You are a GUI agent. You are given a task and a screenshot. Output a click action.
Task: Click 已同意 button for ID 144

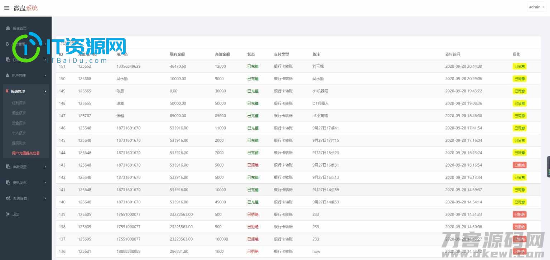pyautogui.click(x=520, y=153)
